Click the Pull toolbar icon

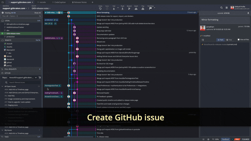pyautogui.click(x=114, y=9)
